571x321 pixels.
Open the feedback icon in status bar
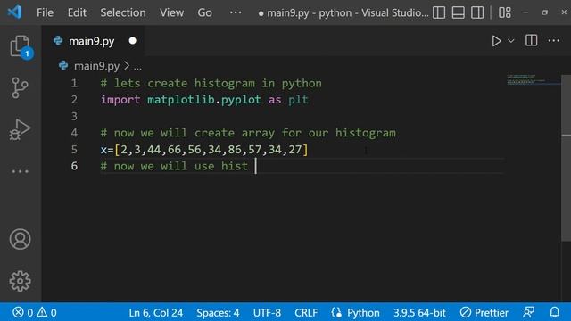click(529, 312)
